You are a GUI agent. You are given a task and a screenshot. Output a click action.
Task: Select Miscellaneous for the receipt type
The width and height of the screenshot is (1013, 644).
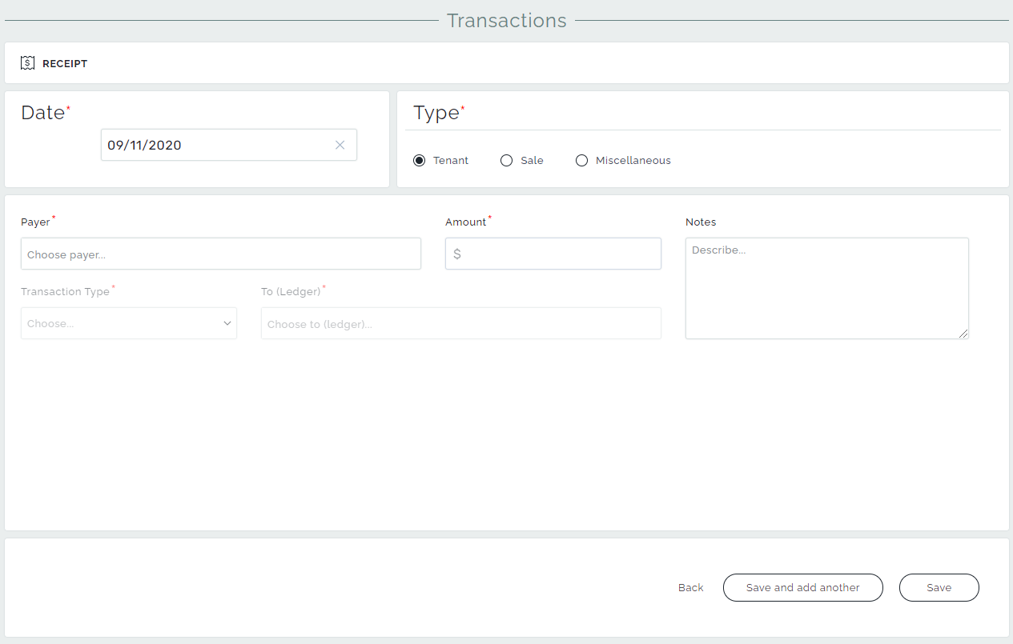[x=581, y=160]
